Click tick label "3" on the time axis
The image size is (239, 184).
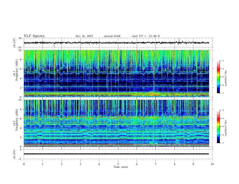pyautogui.click(x=80, y=164)
